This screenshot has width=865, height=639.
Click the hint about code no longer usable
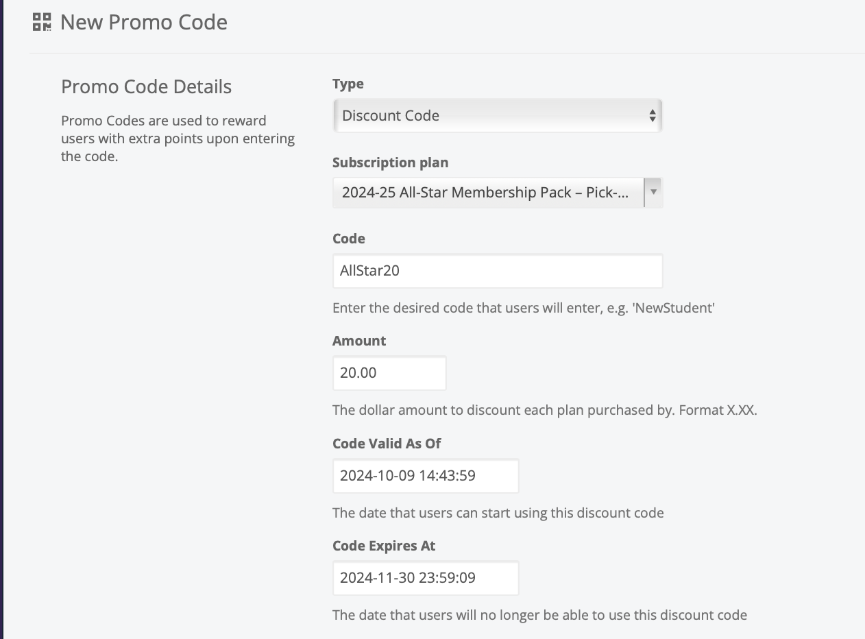coord(539,615)
